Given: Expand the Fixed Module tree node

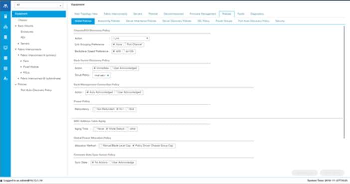Looking at the screenshot, I should (x=21, y=67).
